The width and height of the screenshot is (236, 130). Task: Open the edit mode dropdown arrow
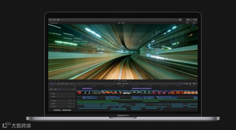click(68, 83)
